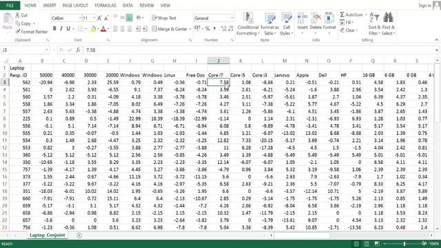
Task: Click AutoSum
Action: pos(351,14)
